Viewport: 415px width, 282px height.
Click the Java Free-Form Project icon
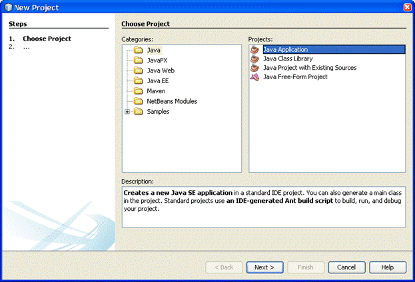254,77
